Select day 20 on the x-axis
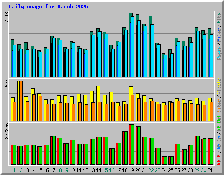The width and height of the screenshot is (224, 175). click(x=138, y=170)
